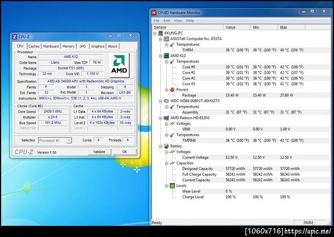The height and width of the screenshot is (237, 334).
Task: Click the CPU-Z title bar icon
Action: pos(14,37)
